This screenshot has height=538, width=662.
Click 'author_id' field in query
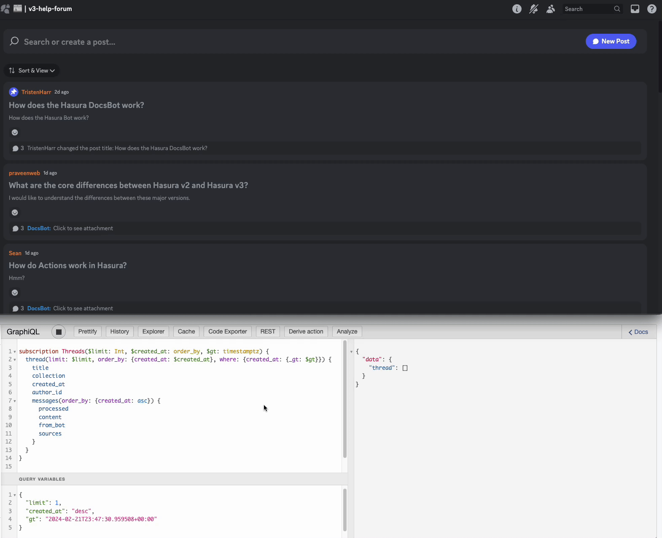coord(47,392)
